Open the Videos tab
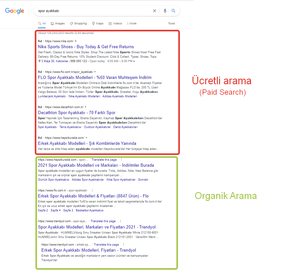Screen dimensions: 300x270 [x=115, y=23]
